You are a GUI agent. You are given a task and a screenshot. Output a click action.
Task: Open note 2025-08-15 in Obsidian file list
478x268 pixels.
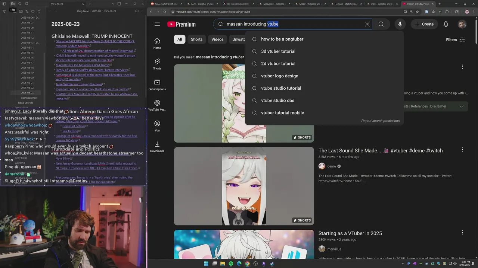pos(27,52)
